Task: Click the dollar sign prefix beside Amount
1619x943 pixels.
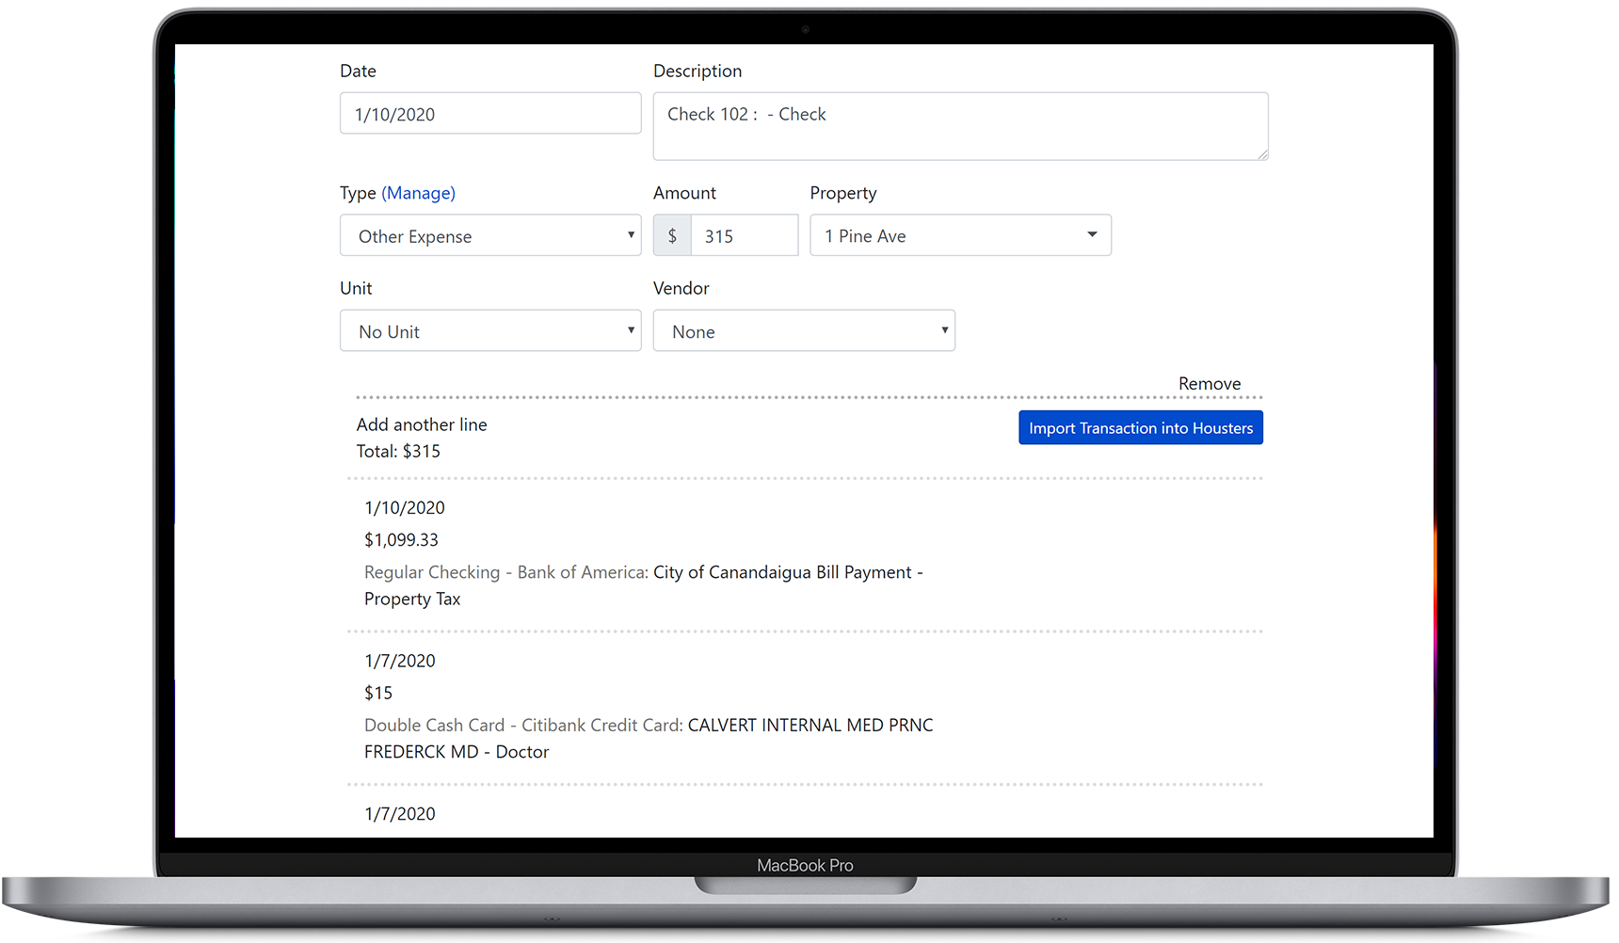Action: pos(671,235)
